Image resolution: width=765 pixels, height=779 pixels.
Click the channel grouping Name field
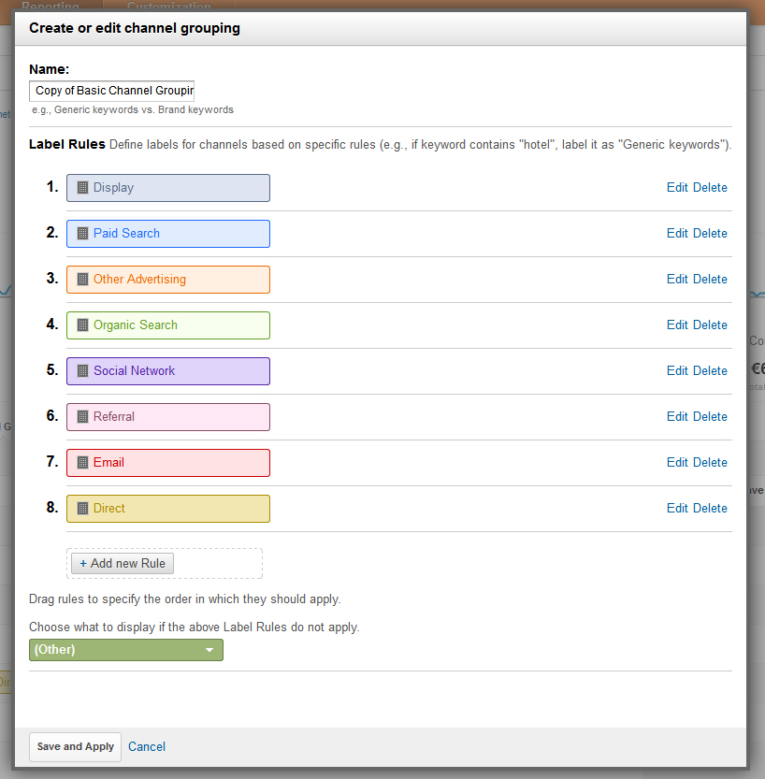[111, 91]
